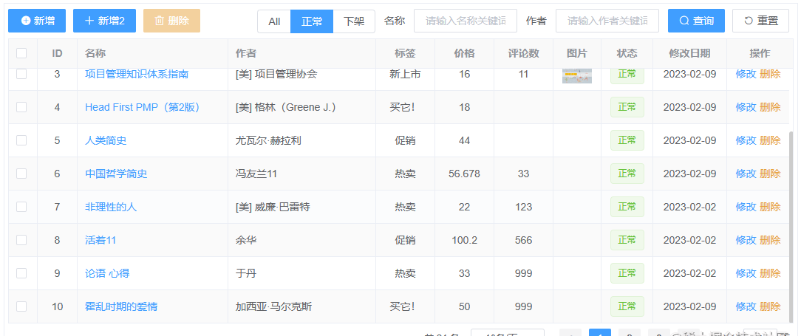Click the 价格 column header

[x=464, y=53]
